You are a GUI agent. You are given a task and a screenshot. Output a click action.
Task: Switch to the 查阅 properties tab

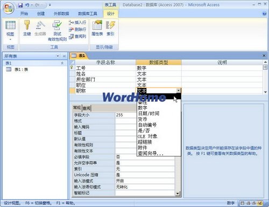(x=87, y=108)
